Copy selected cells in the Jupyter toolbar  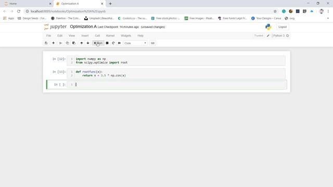click(67, 43)
